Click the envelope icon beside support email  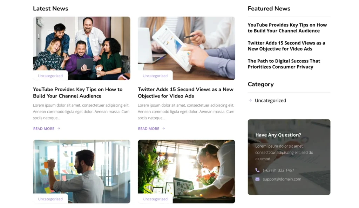point(257,179)
